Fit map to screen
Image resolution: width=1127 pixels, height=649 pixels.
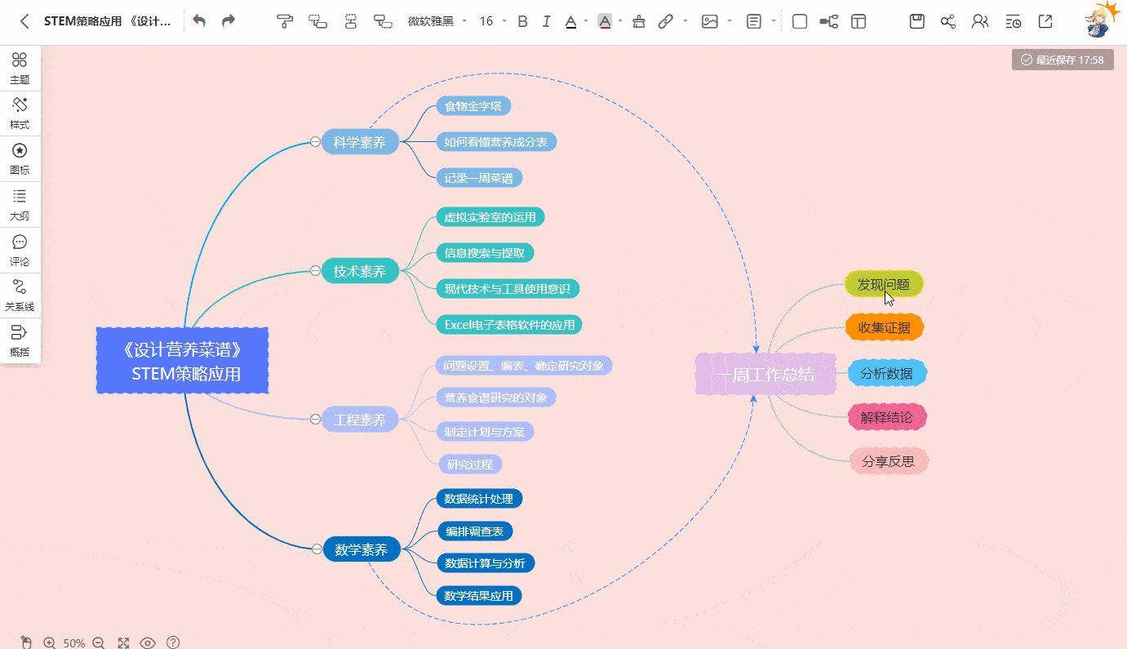pyautogui.click(x=124, y=642)
